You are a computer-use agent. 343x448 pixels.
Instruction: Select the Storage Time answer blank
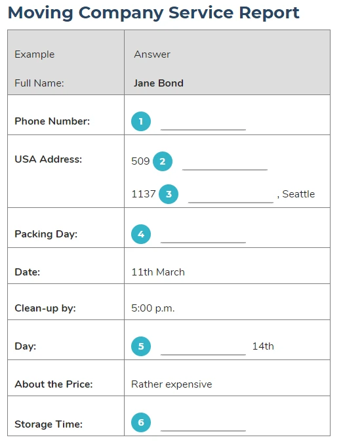coord(203,426)
